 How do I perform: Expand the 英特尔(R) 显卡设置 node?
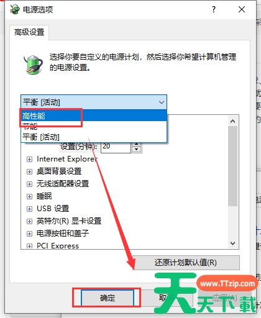click(x=29, y=221)
